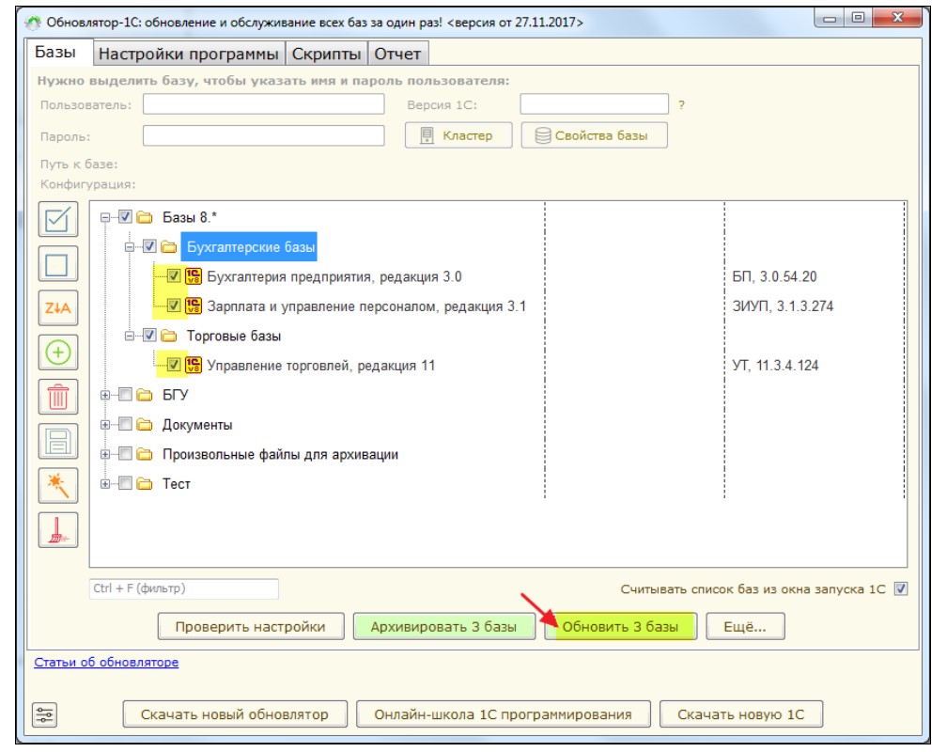Click Скачать новый обновлятор button
The height and width of the screenshot is (752, 947).
[235, 714]
